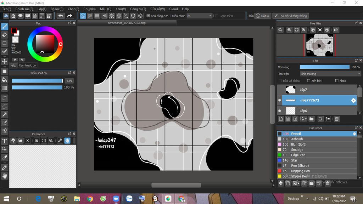
Task: Enable the curve snap guide
Action: [126, 16]
